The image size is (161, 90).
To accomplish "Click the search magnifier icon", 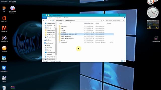I will click(x=123, y=20).
